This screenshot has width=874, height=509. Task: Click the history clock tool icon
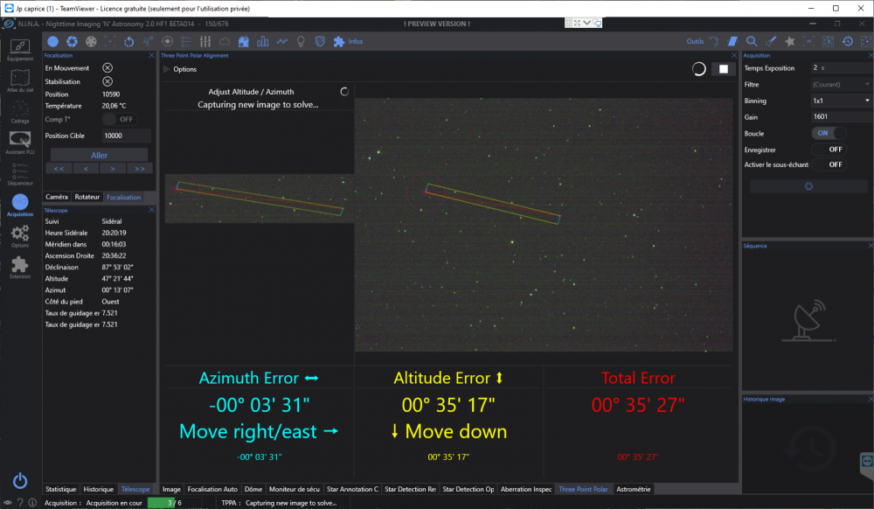(x=847, y=41)
